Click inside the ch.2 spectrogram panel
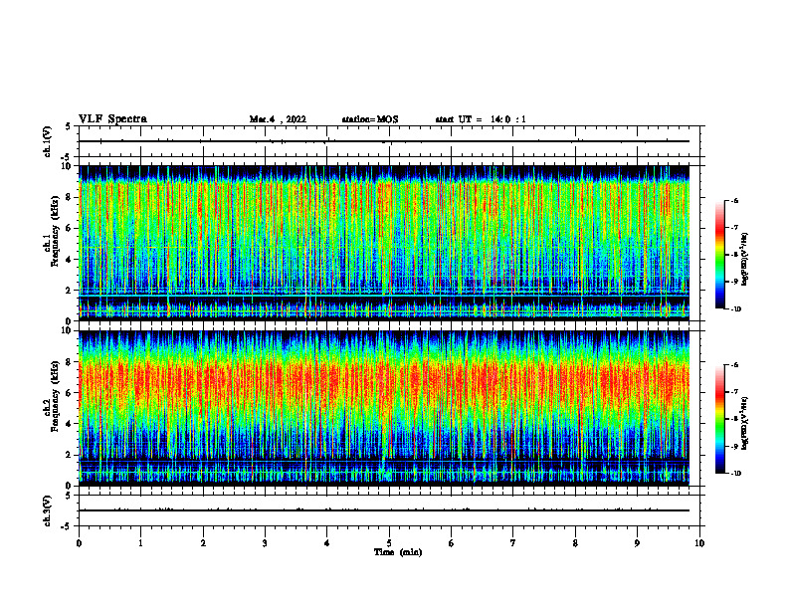Image resolution: width=788 pixels, height=609 pixels. (384, 408)
